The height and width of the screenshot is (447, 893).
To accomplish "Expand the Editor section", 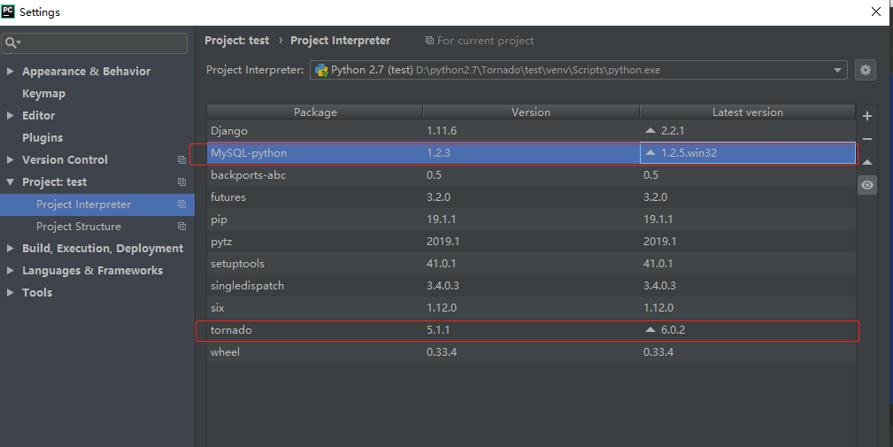I will [11, 116].
